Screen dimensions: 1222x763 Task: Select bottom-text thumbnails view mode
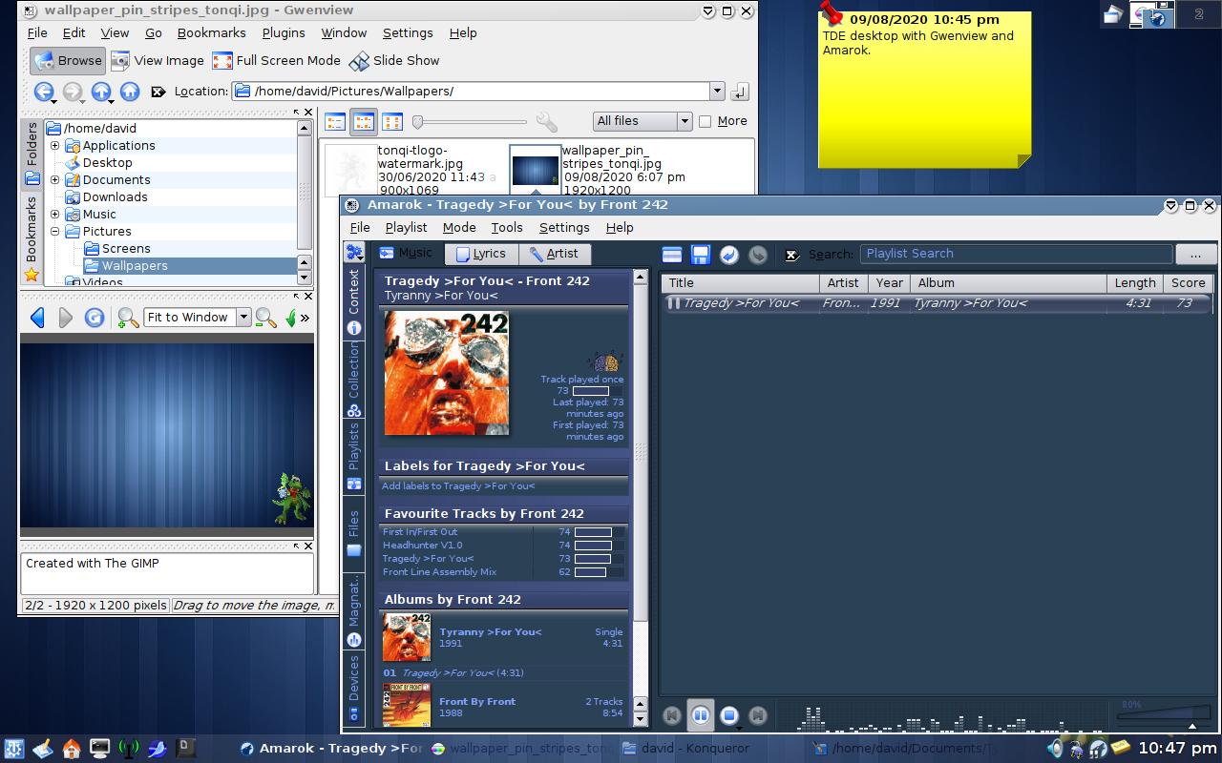[x=392, y=121]
